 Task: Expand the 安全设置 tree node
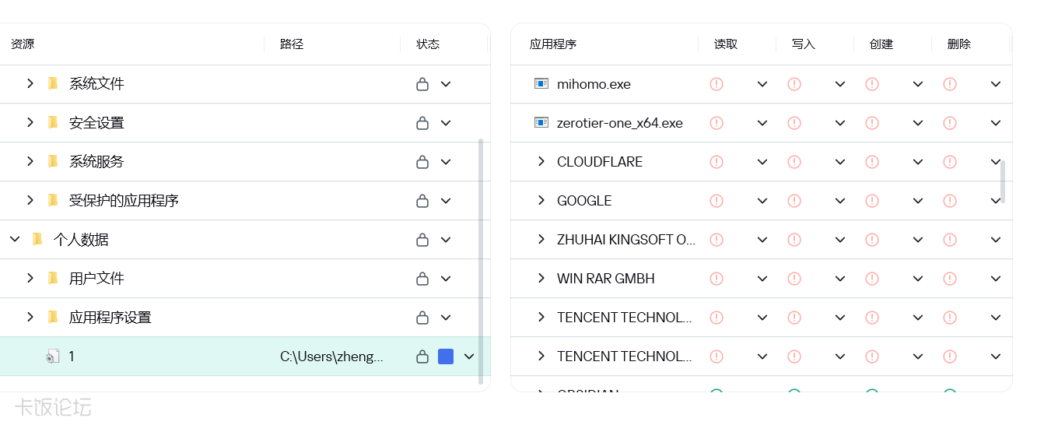pos(30,122)
